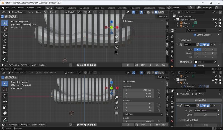This screenshot has height=130, width=223.
Task: Click the upper outliner search field
Action: tap(195, 12)
